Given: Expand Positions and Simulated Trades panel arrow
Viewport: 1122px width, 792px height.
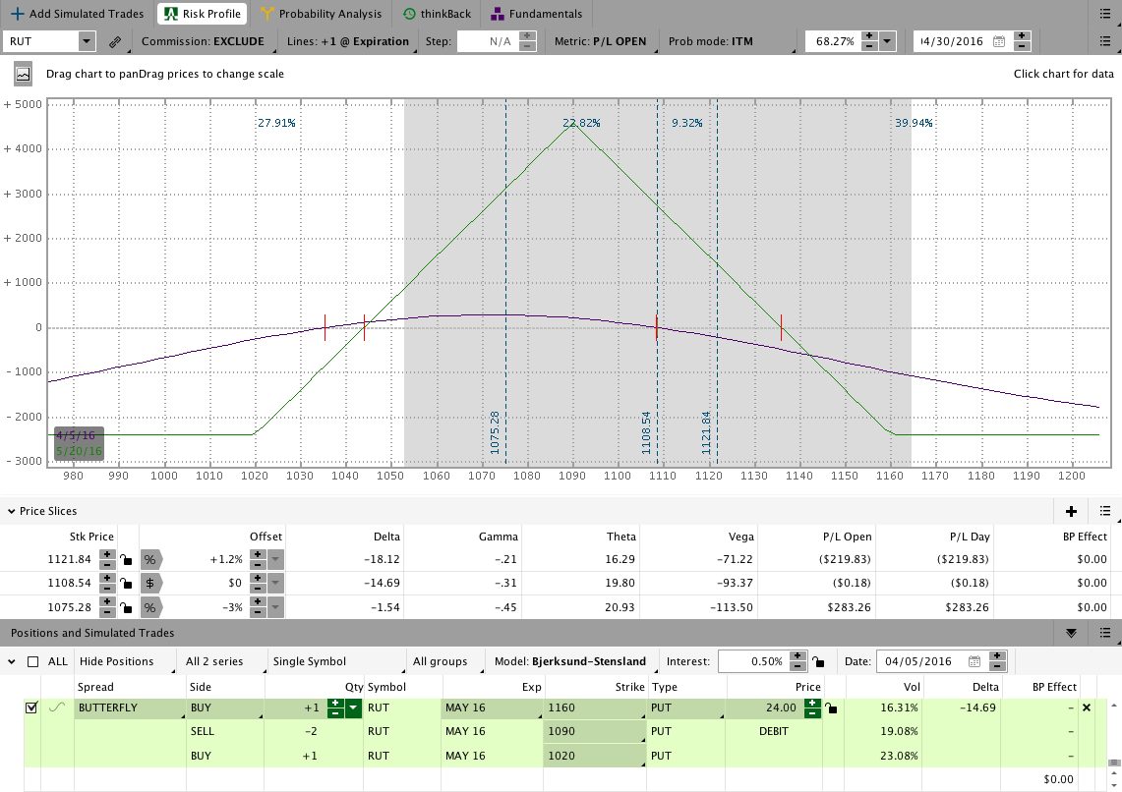Looking at the screenshot, I should [x=1071, y=633].
